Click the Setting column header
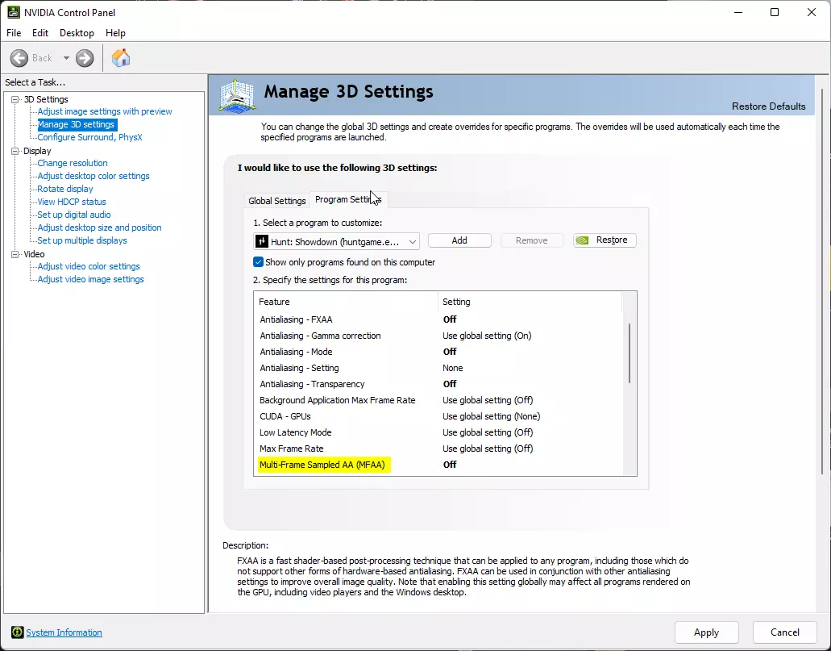Viewport: 831px width, 651px height. point(530,302)
